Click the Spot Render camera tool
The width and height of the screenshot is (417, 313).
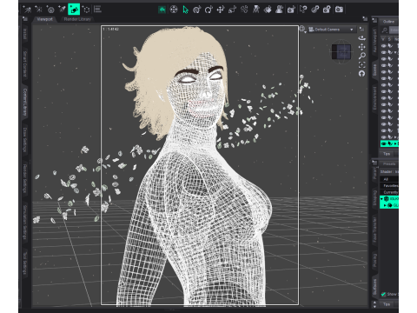click(x=291, y=10)
